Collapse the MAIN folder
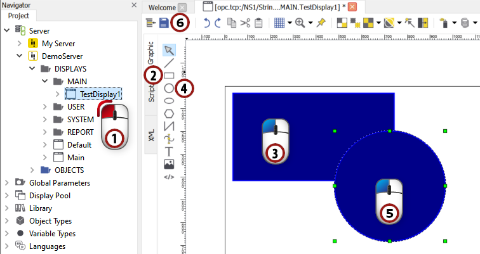Viewport: 480px width, 254px height. 44,81
